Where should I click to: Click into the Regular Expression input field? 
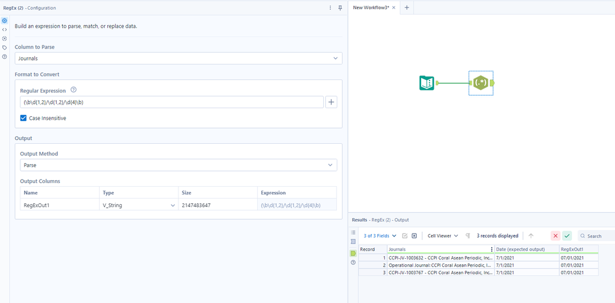pos(172,102)
